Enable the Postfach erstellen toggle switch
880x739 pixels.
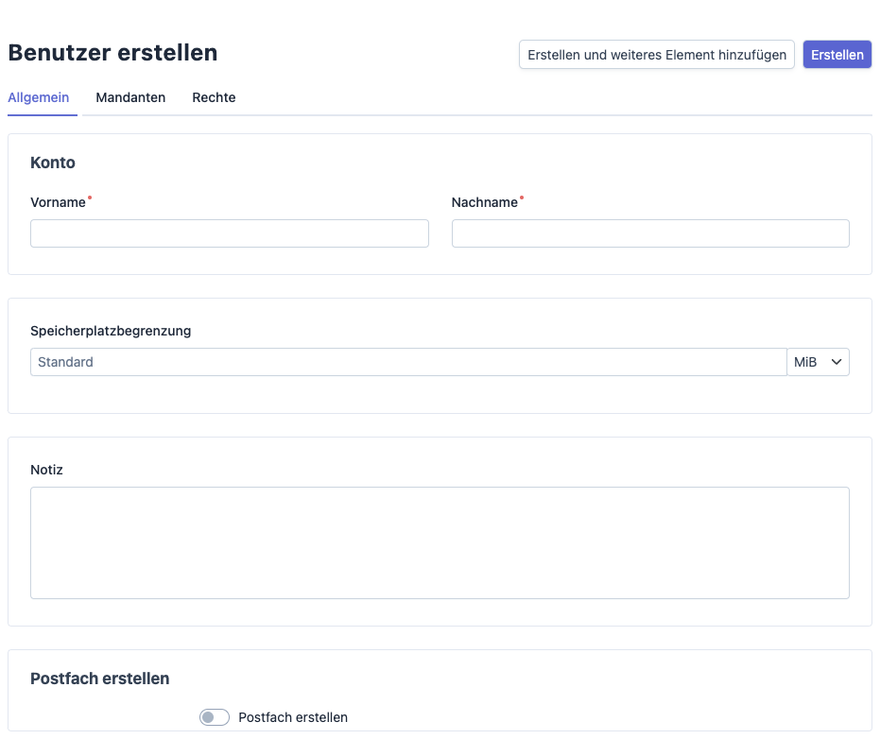pyautogui.click(x=215, y=717)
